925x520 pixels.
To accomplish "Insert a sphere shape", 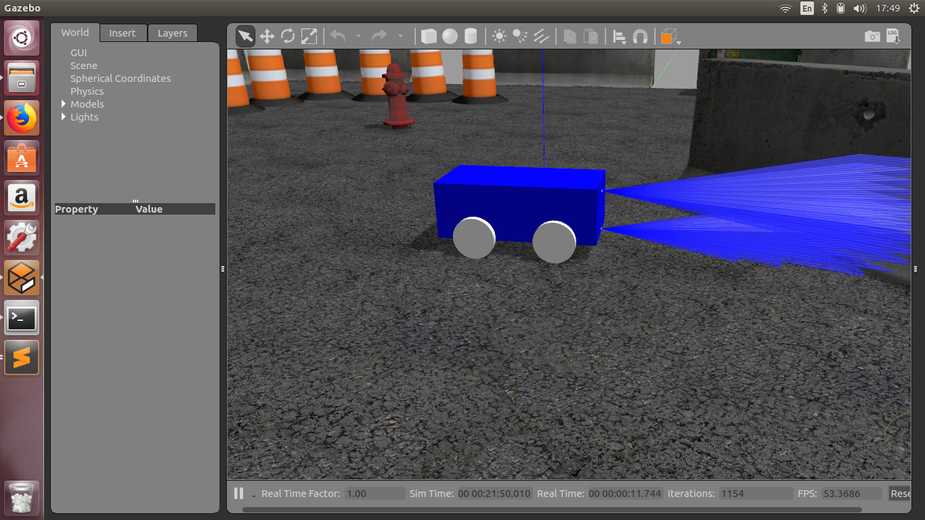I will point(449,36).
